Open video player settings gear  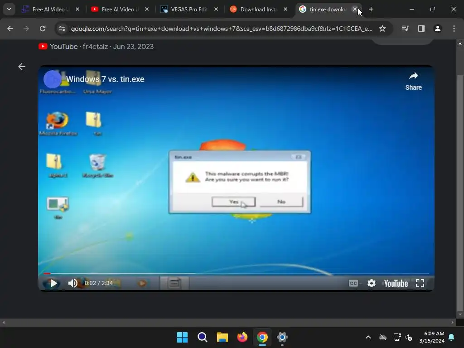click(372, 283)
